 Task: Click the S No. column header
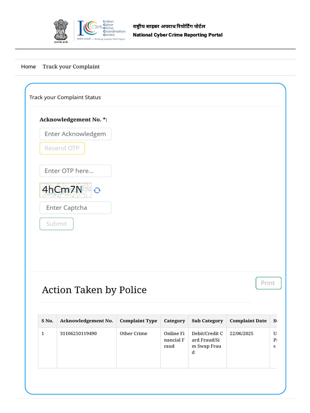tap(48, 321)
